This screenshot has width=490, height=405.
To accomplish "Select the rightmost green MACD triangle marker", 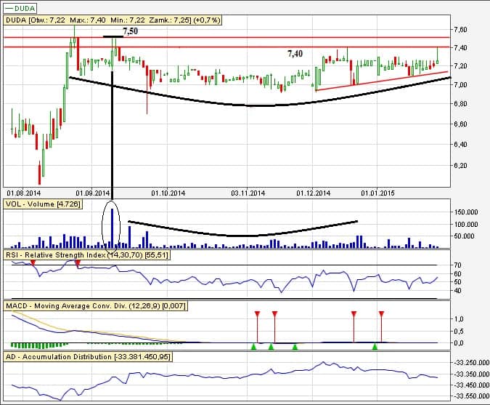I will point(375,347).
